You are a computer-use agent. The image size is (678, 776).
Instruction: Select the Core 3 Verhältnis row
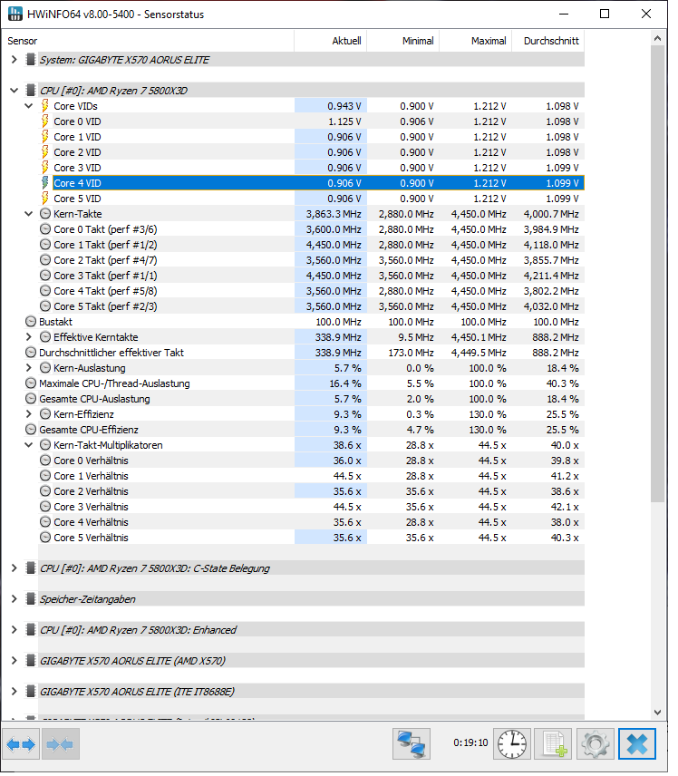coord(312,508)
